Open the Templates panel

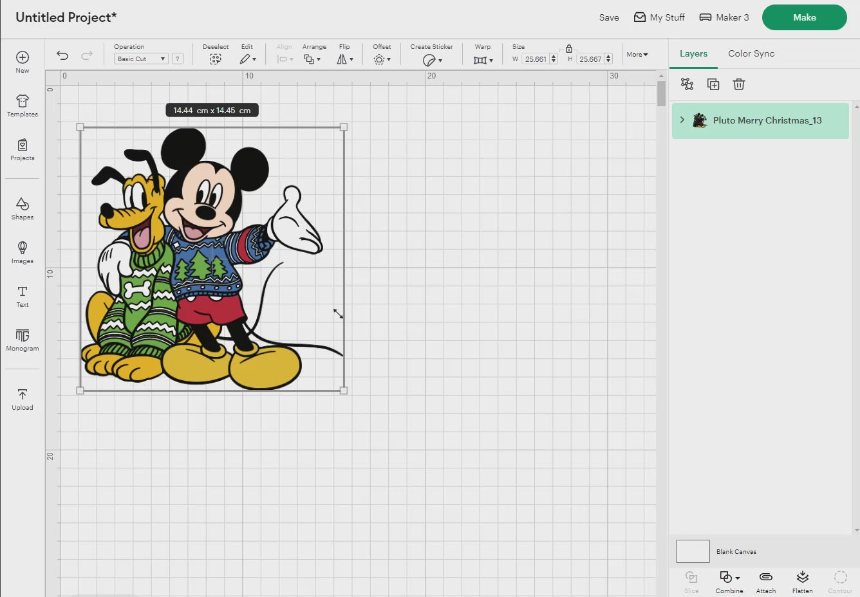point(23,106)
